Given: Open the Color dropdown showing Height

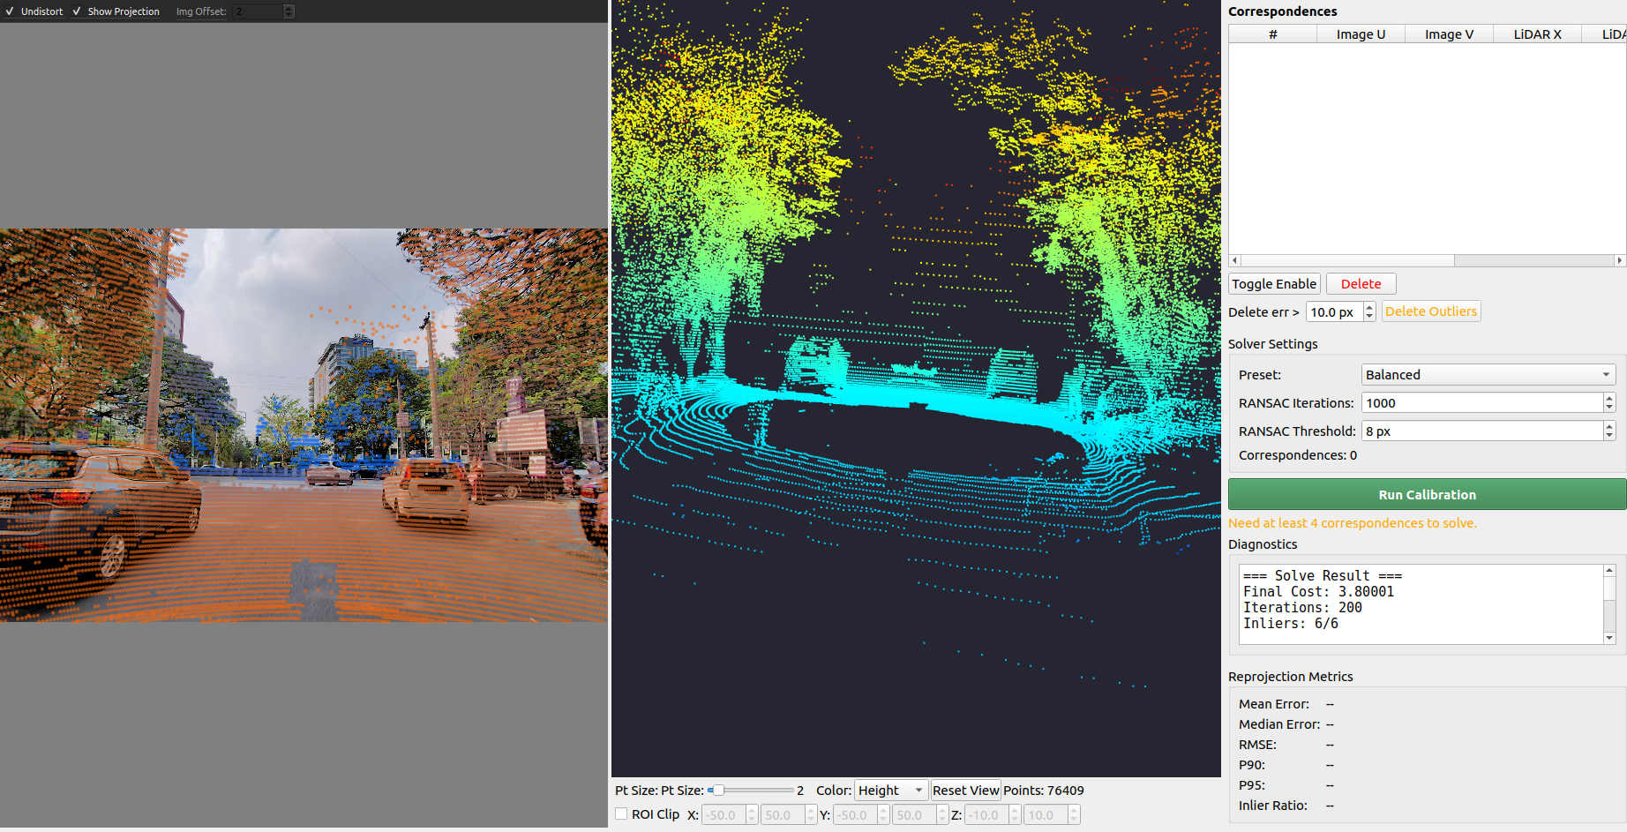Looking at the screenshot, I should tap(890, 790).
